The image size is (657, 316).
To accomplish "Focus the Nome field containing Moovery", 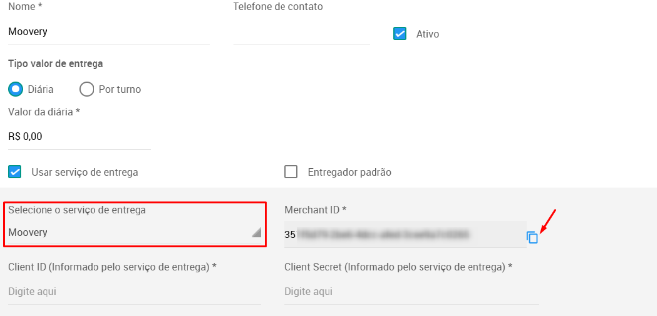I will click(x=109, y=32).
